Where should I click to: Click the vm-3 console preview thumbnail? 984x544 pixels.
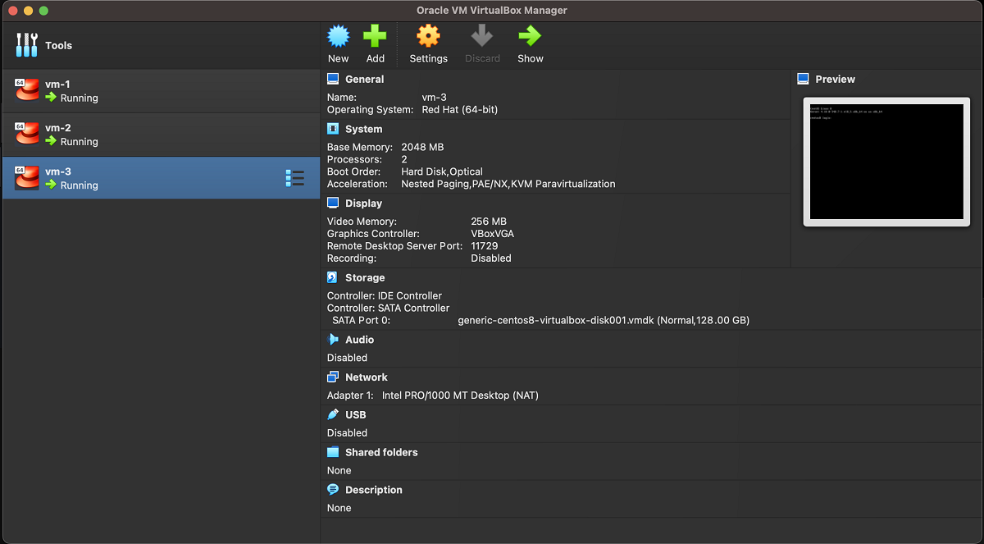tap(886, 162)
